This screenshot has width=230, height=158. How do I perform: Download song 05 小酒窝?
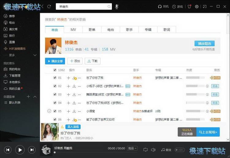click(74, 111)
